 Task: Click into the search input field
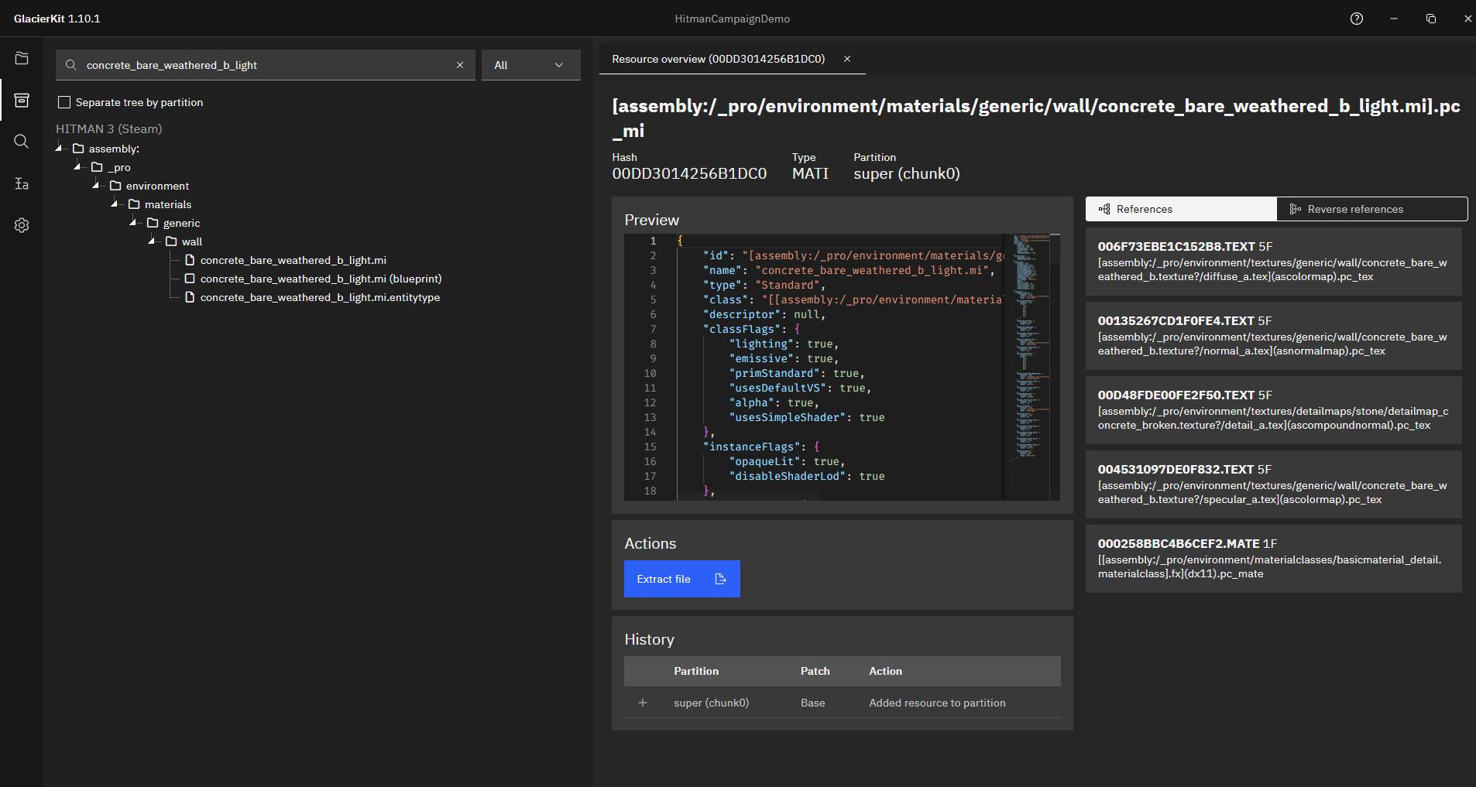coord(266,65)
